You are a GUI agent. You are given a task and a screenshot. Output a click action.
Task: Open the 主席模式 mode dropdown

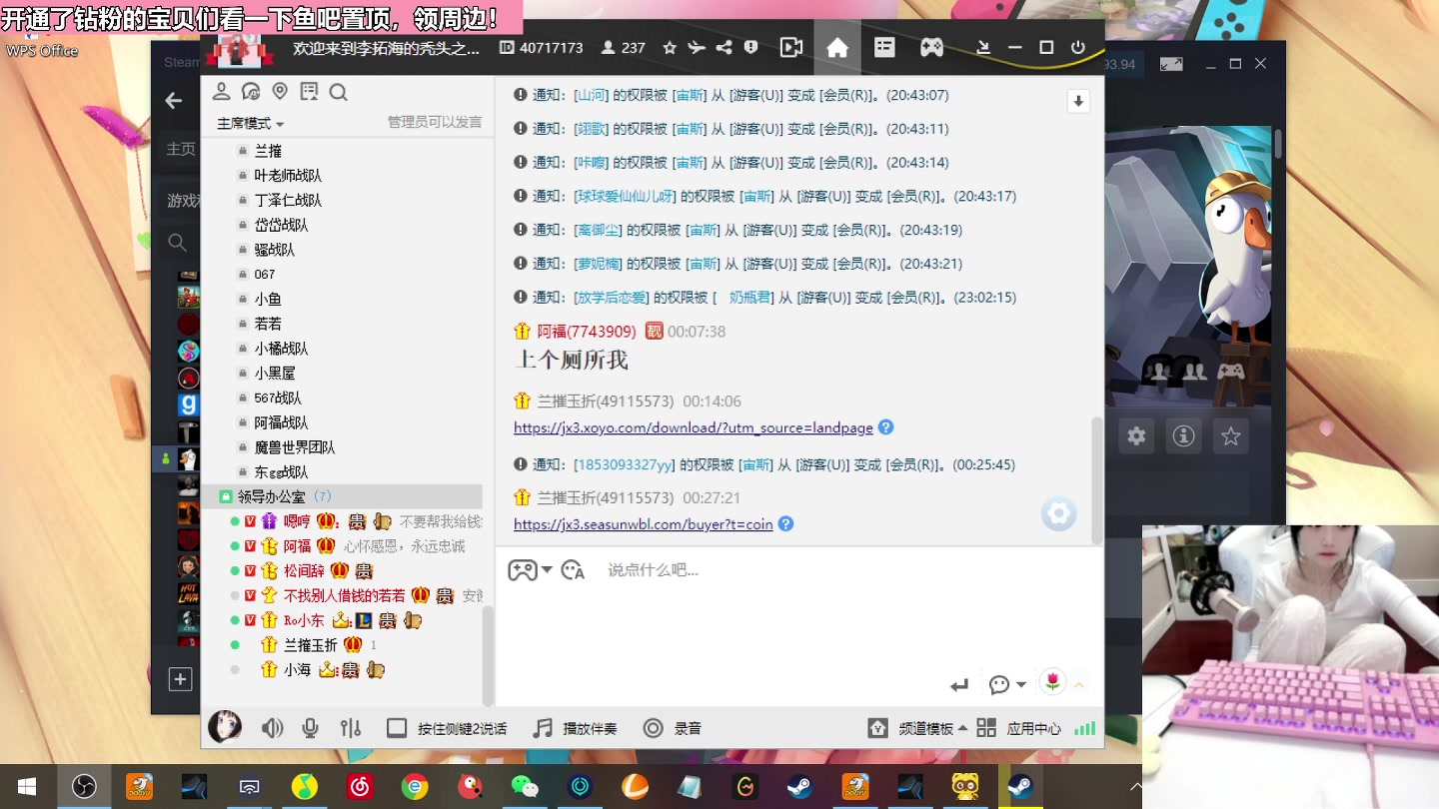click(x=247, y=123)
